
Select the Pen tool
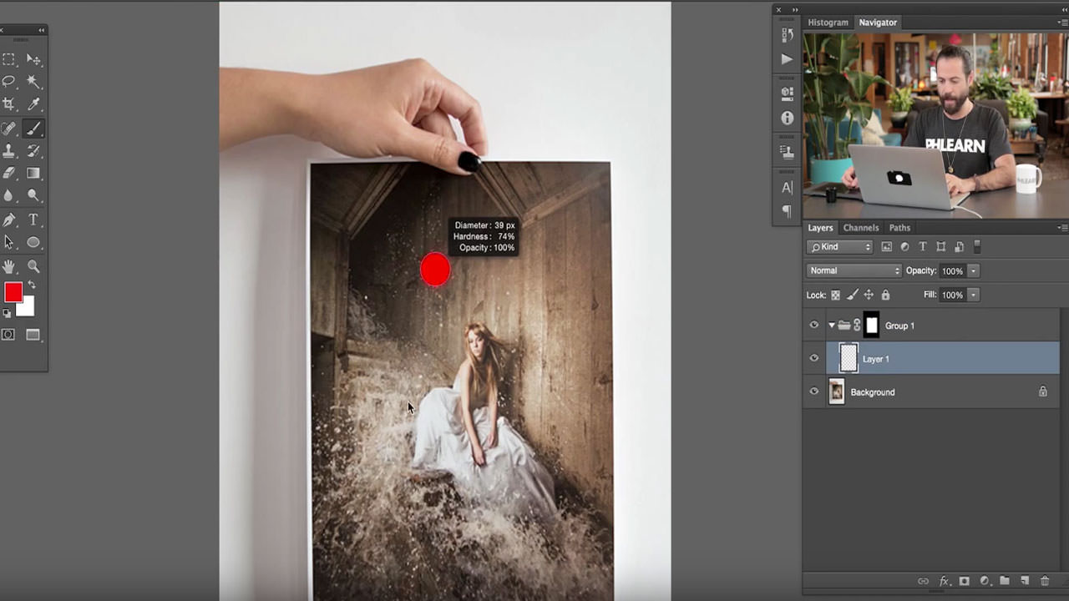click(x=8, y=220)
